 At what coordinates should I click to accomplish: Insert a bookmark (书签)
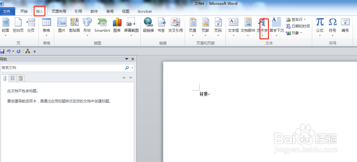click(161, 25)
